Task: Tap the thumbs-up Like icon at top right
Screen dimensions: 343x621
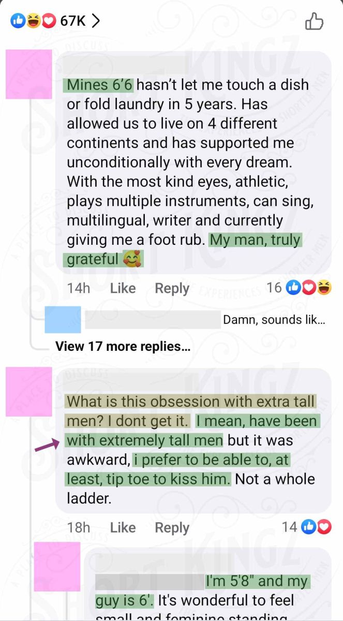Action: click(314, 21)
